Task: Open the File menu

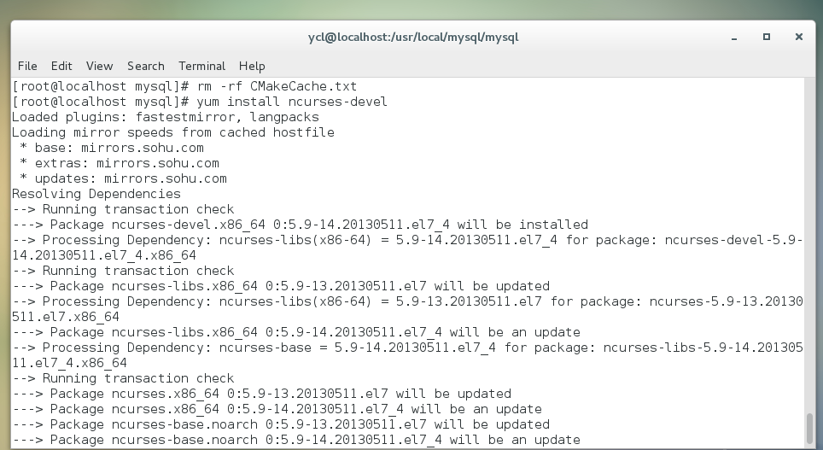Action: 27,66
